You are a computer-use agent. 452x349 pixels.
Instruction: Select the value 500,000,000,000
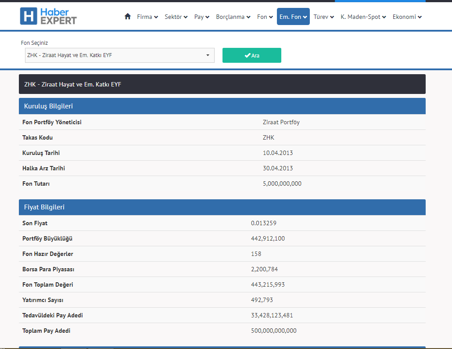point(273,331)
